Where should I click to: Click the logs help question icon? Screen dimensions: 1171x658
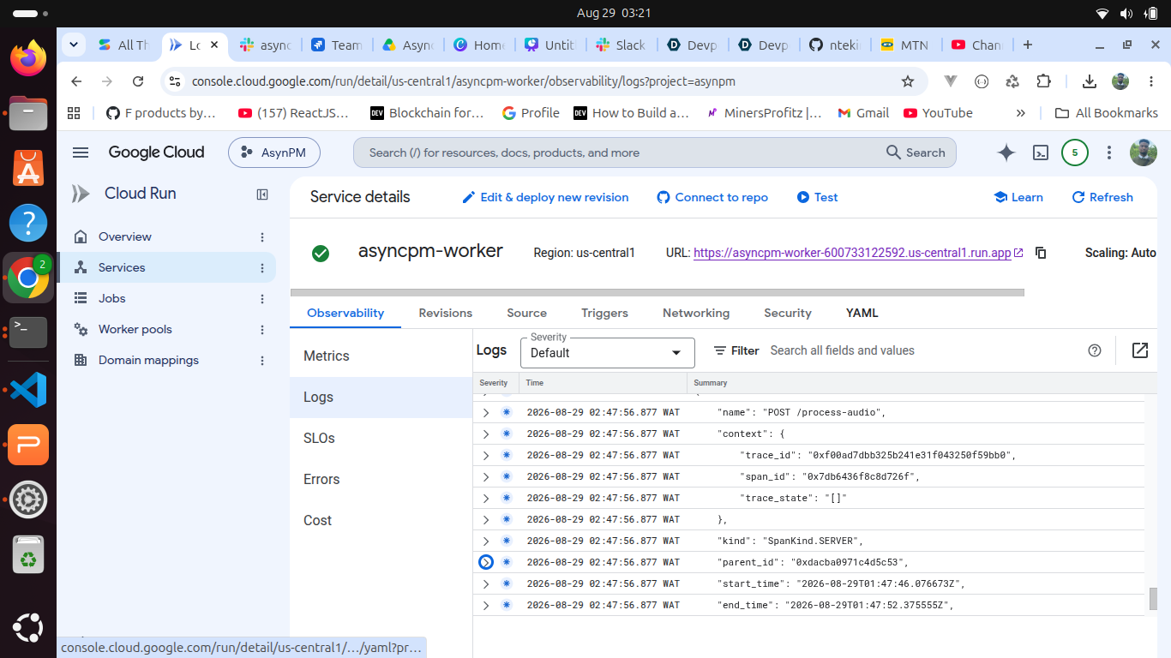click(x=1094, y=350)
